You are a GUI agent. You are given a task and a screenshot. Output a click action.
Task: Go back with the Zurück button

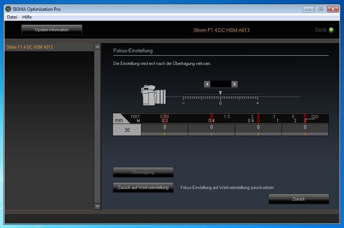click(x=299, y=199)
